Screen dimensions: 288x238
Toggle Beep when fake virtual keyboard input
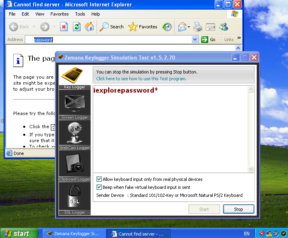point(99,187)
